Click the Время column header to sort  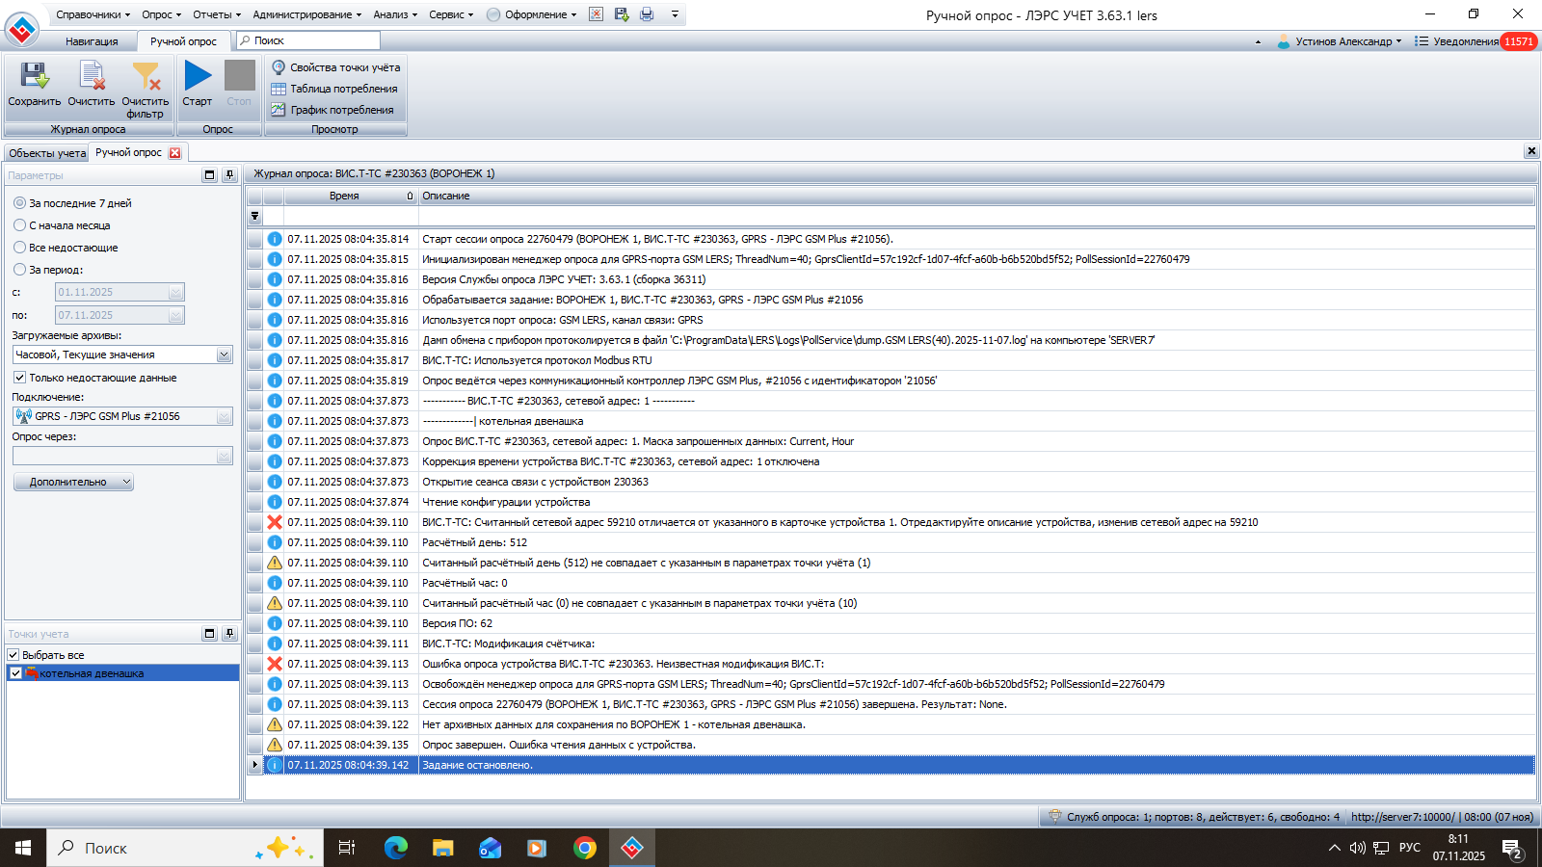coord(344,196)
